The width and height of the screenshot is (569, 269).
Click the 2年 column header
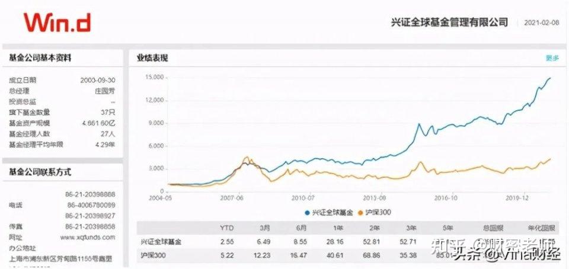374,228
